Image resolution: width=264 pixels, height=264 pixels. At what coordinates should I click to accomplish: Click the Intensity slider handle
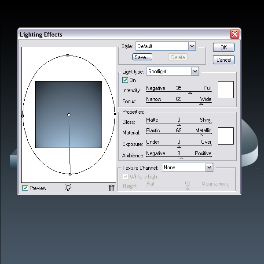tap(190, 93)
